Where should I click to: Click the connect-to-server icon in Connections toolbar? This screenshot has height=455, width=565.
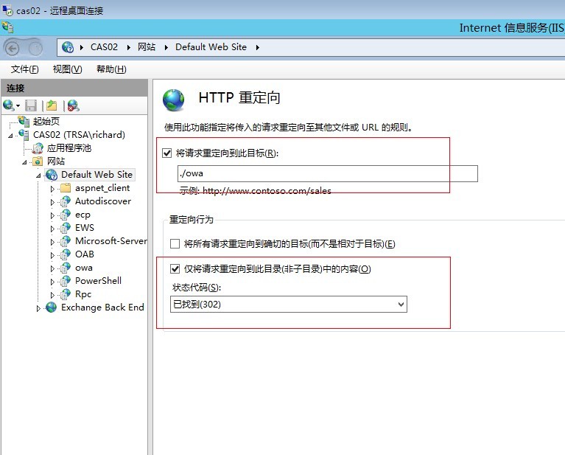(8, 105)
